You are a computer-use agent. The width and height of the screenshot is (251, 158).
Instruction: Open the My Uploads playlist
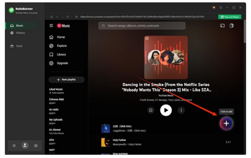(x=66, y=121)
